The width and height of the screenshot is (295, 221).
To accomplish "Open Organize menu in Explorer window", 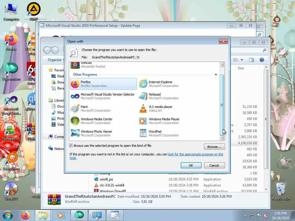I will point(56,60).
